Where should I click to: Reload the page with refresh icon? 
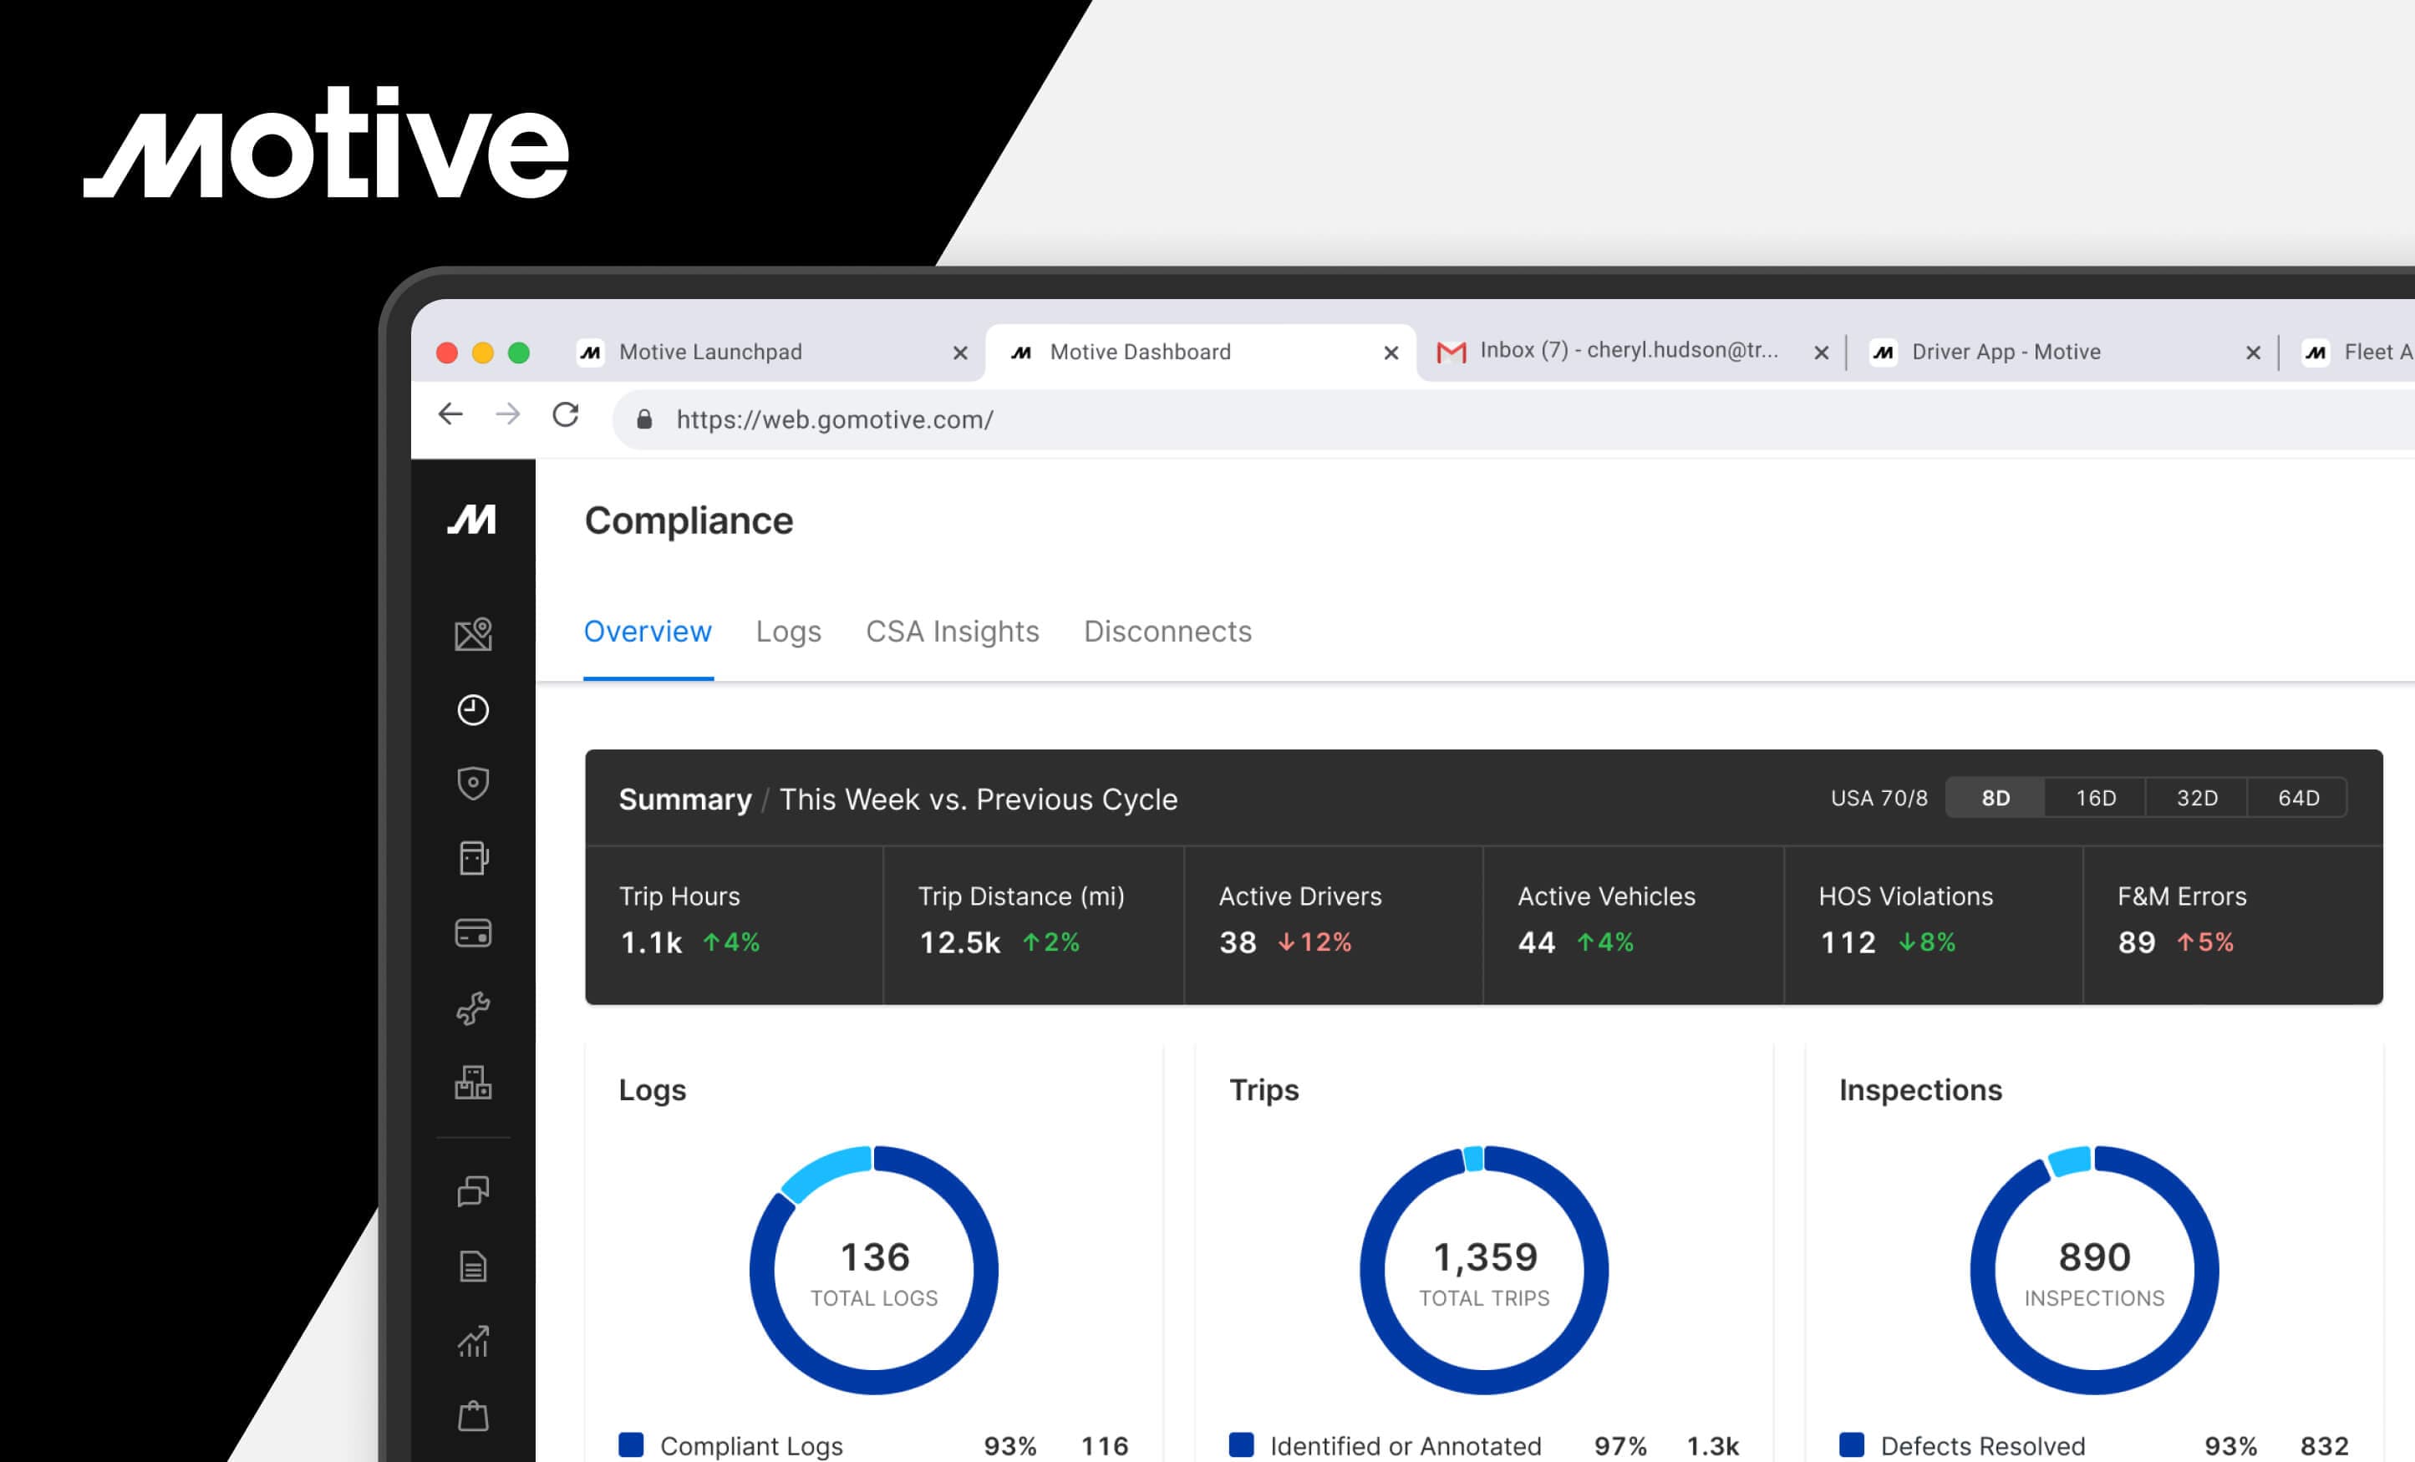(x=566, y=414)
